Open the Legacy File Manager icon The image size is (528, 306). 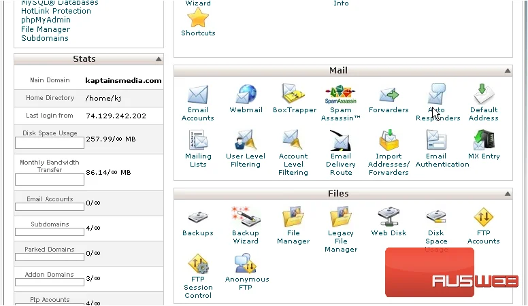pos(341,217)
